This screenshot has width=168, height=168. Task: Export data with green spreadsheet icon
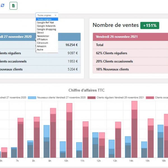(x=13, y=6)
